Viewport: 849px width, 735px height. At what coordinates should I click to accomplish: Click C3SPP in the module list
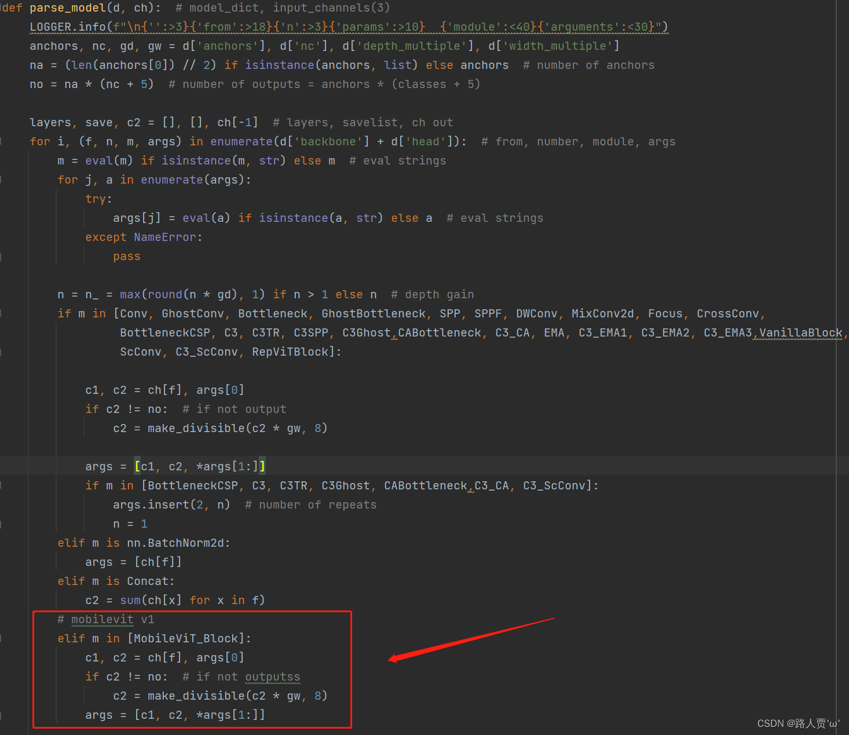[x=311, y=332]
